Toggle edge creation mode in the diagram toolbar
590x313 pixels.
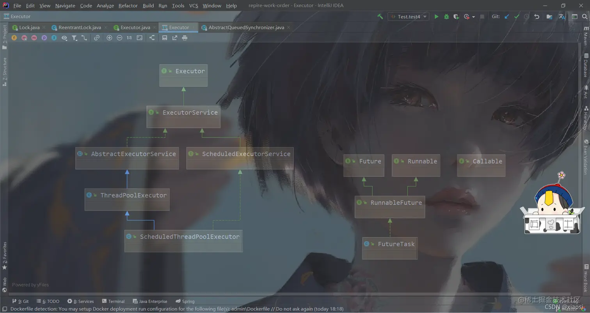click(84, 38)
